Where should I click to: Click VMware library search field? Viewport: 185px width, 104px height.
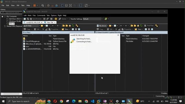[x=12, y=12]
